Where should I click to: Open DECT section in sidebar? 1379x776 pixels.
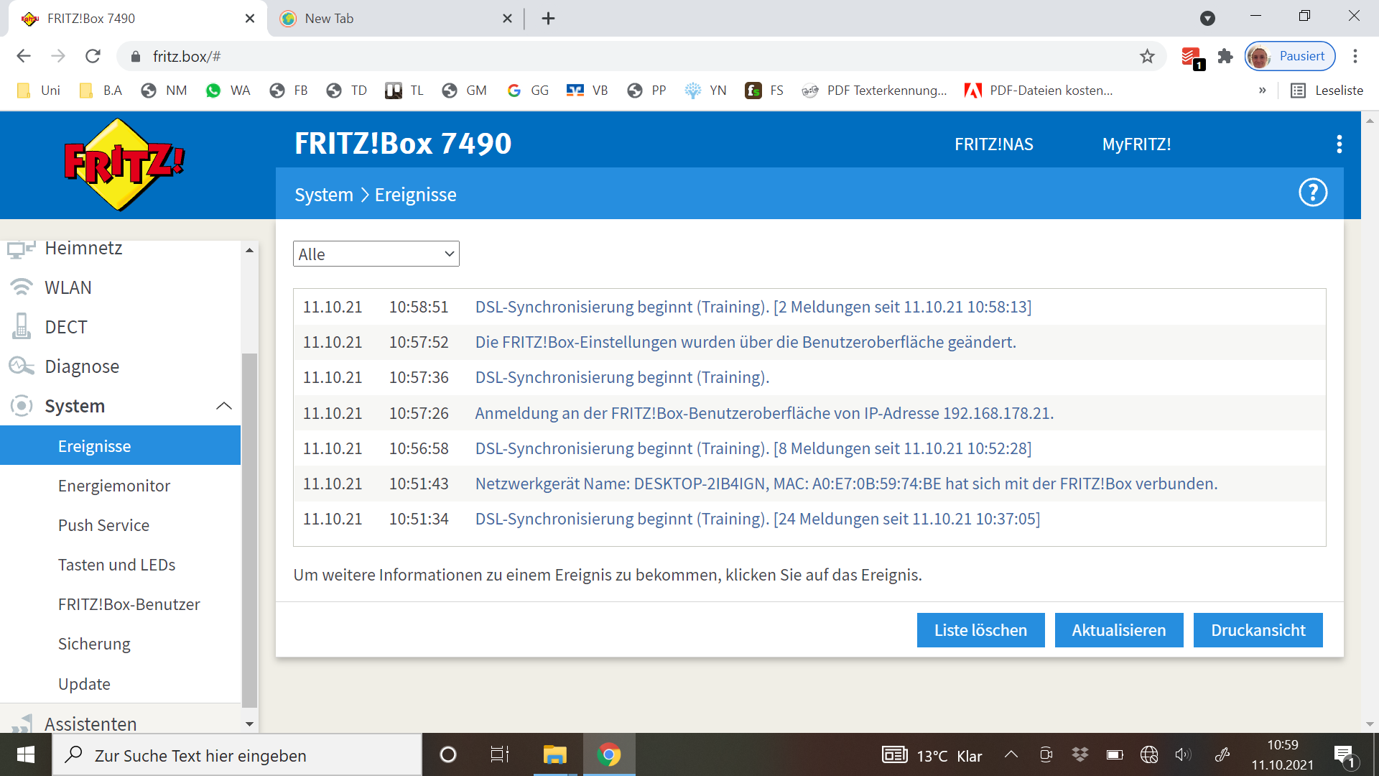65,327
